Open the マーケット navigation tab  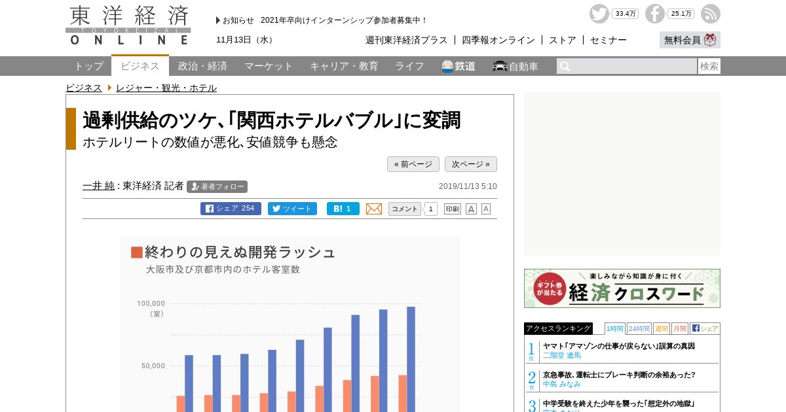(269, 66)
